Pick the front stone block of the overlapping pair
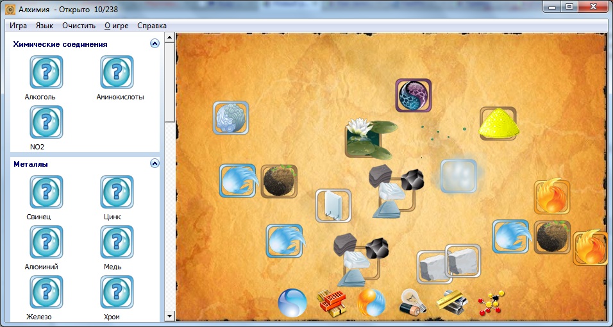Image resolution: width=613 pixels, height=327 pixels. (x=463, y=262)
